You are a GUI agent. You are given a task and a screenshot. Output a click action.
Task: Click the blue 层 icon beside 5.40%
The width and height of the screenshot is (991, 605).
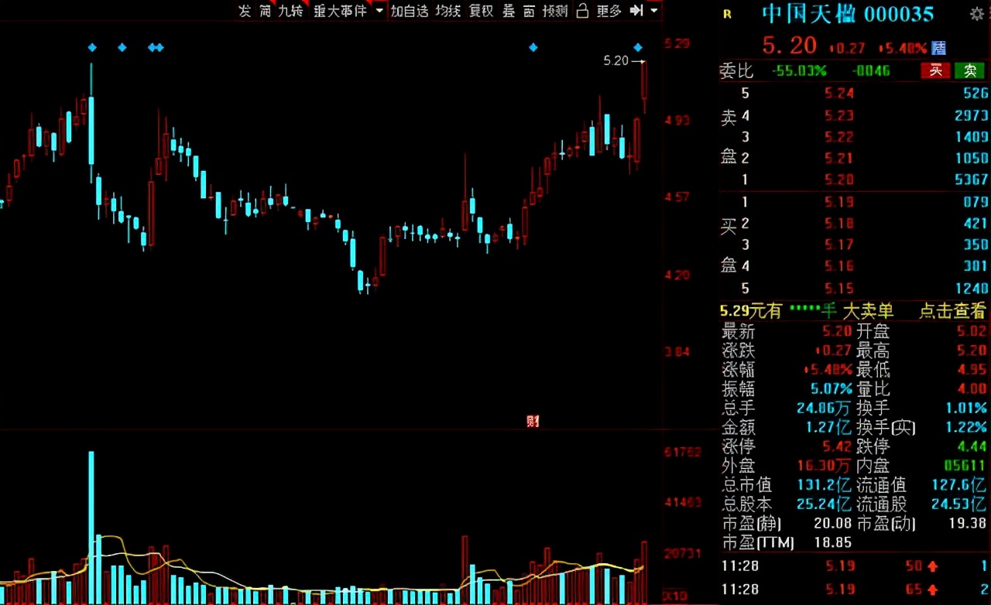click(x=939, y=48)
